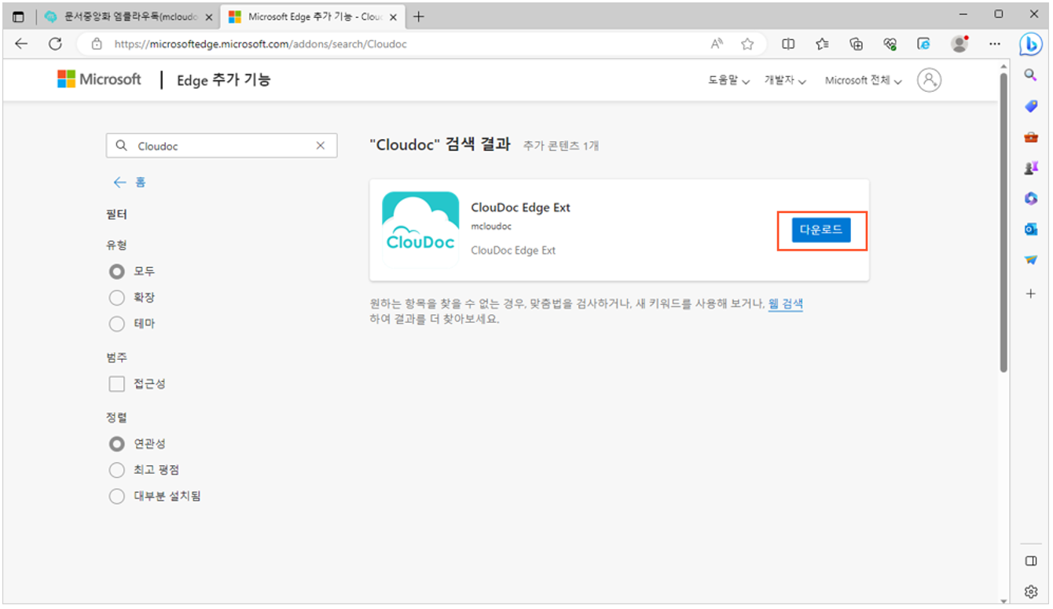
Task: Switch to the 문서중앙화 mcloudoc tab
Action: click(129, 17)
